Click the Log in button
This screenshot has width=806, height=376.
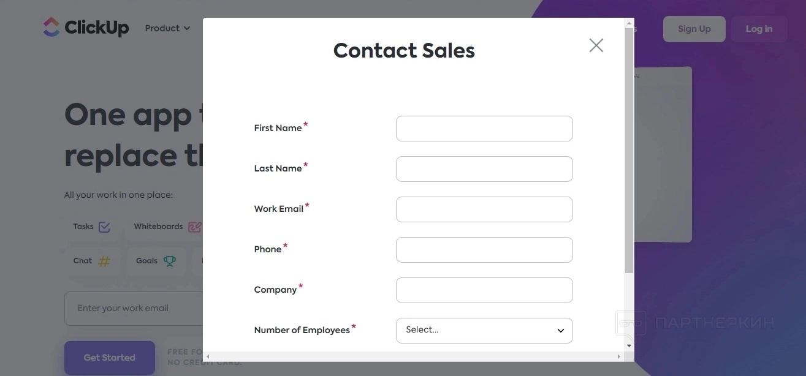[759, 29]
